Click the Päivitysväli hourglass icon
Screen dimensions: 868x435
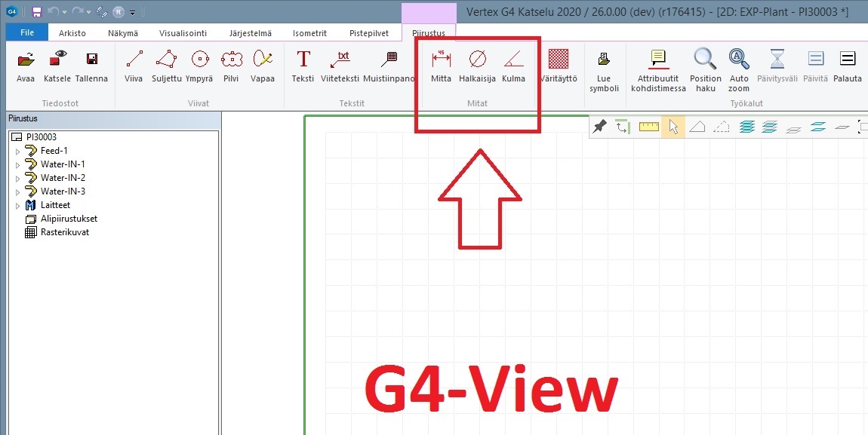[777, 59]
